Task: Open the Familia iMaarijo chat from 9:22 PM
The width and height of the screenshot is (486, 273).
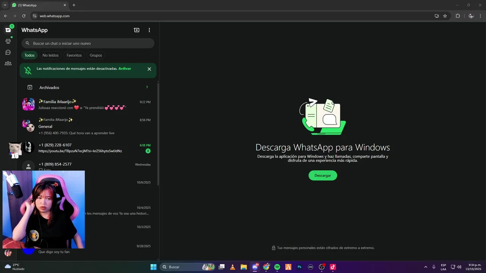Action: [88, 104]
